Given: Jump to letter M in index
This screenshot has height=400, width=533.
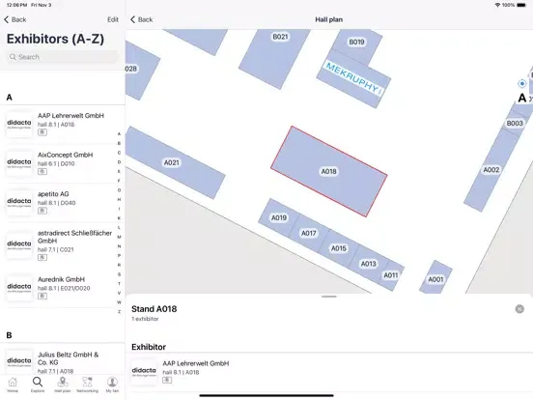Looking at the screenshot, I should pos(119,237).
